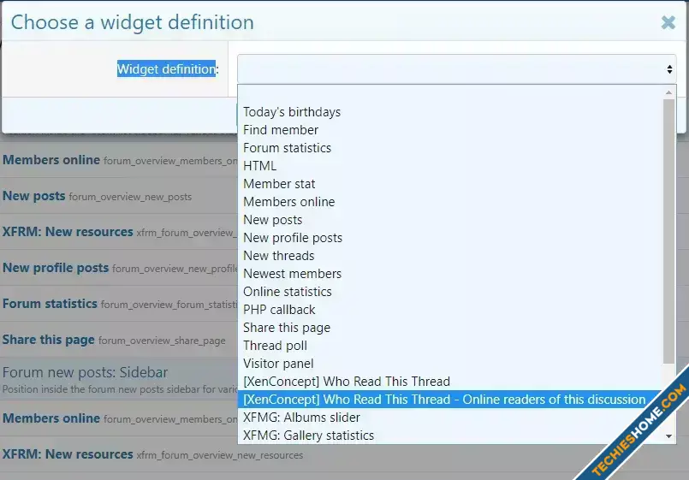Click the dropdown list scrollbar thumb
Screen dimensions: 689x480
coord(668,231)
